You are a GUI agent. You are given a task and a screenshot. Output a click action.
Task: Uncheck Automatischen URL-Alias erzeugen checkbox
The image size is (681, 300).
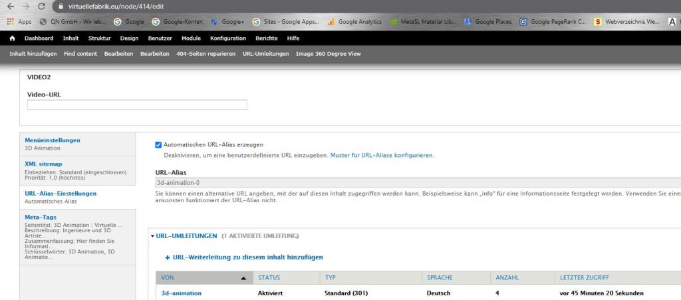158,144
